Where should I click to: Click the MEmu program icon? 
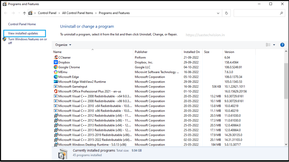(56, 72)
